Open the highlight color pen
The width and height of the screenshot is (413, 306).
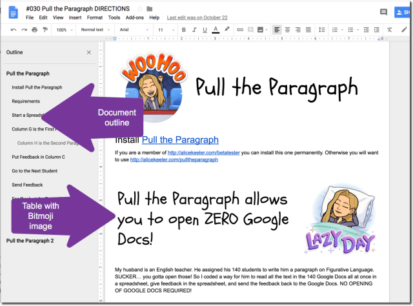click(x=227, y=29)
